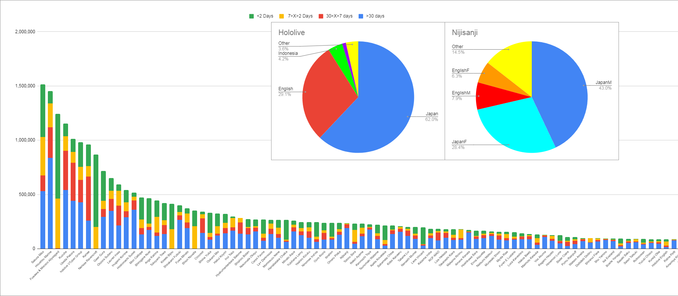The width and height of the screenshot is (678, 296).
Task: Click the Nijisanji pie chart title
Action: pos(464,32)
